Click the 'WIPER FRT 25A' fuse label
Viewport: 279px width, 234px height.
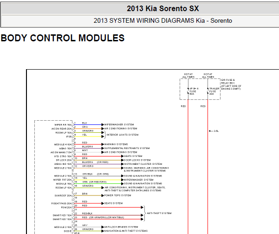click(x=63, y=180)
